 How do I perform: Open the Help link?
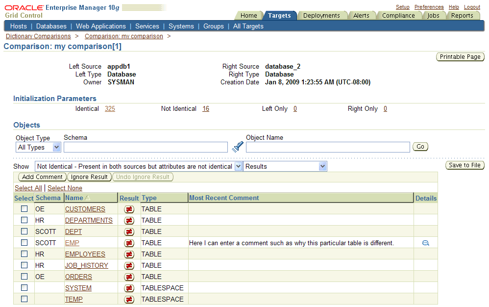pyautogui.click(x=454, y=7)
